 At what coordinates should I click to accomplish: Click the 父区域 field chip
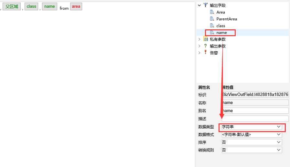(x=12, y=6)
